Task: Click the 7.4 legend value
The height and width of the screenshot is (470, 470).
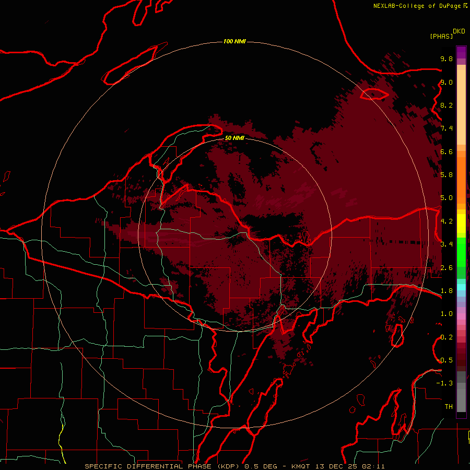Action: (446, 128)
